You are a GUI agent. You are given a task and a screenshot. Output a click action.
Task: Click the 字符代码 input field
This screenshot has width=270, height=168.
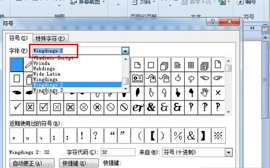118,152
